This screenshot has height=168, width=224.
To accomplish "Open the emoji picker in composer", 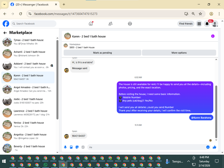I will tap(208, 147).
